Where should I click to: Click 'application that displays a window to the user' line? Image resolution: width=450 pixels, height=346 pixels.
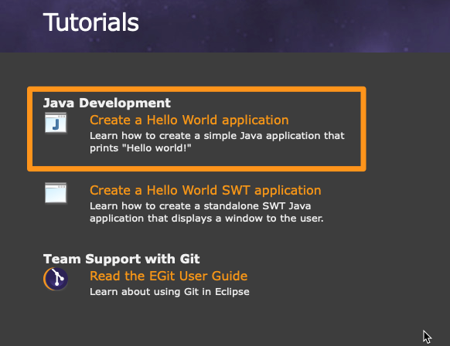[x=206, y=219]
